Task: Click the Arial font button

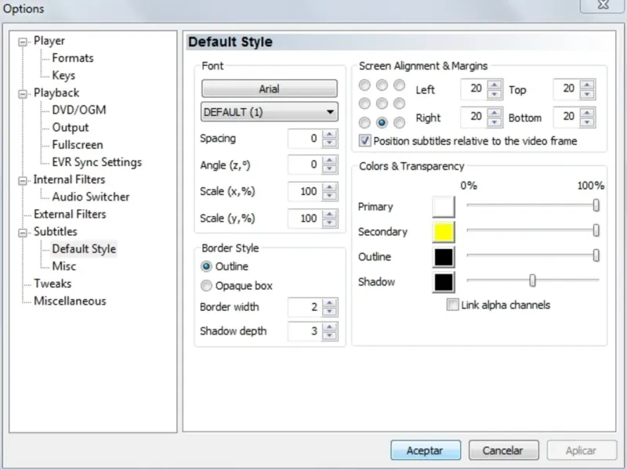Action: point(270,89)
